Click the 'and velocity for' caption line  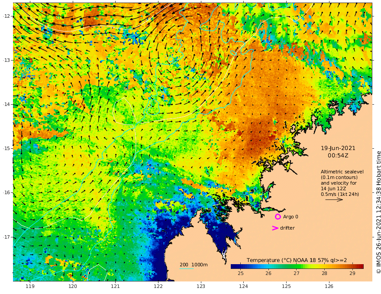point(339,183)
